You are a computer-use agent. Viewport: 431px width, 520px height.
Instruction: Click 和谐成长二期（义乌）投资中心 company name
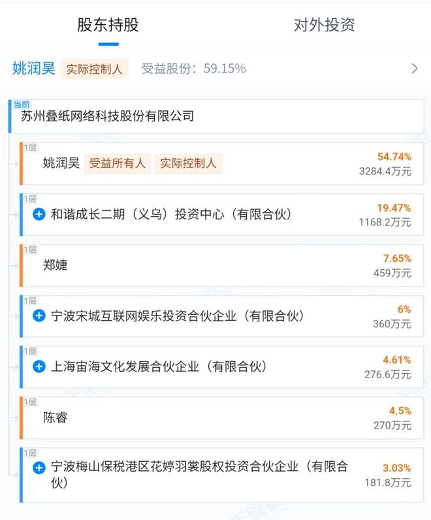tap(171, 214)
